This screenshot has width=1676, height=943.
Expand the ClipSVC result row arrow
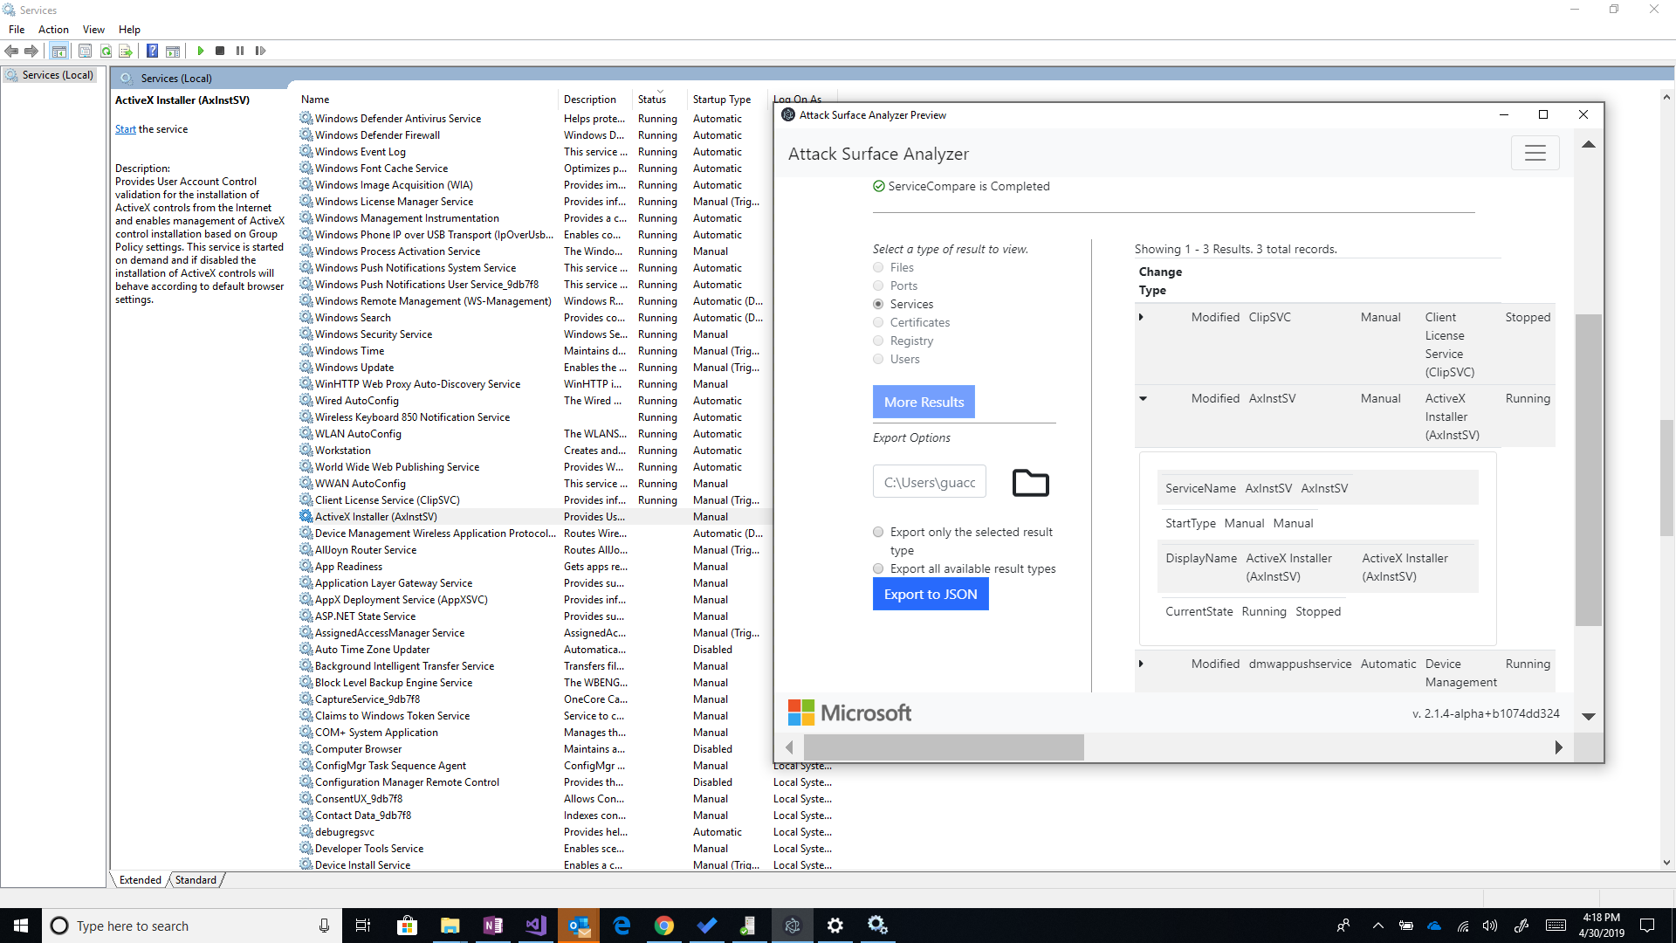pos(1144,317)
